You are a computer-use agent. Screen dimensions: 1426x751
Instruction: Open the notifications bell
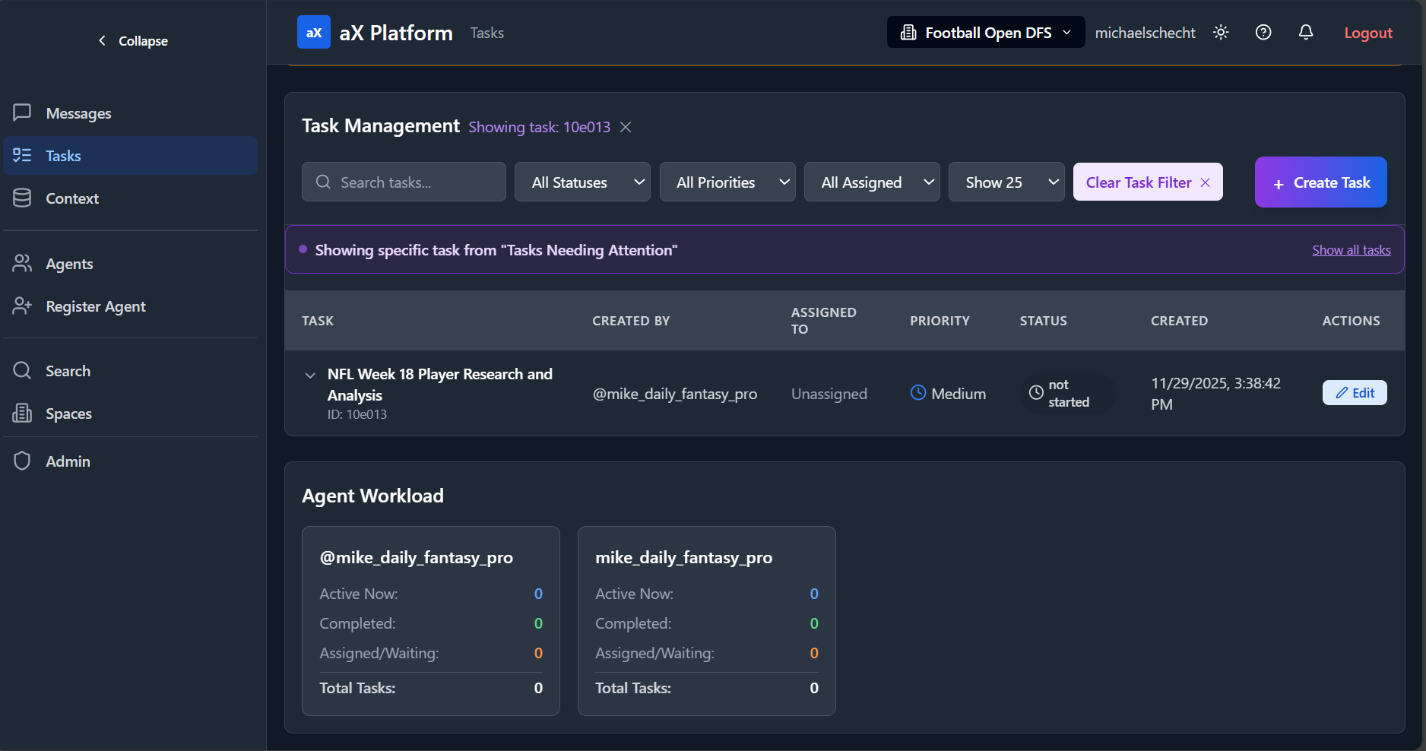point(1306,32)
